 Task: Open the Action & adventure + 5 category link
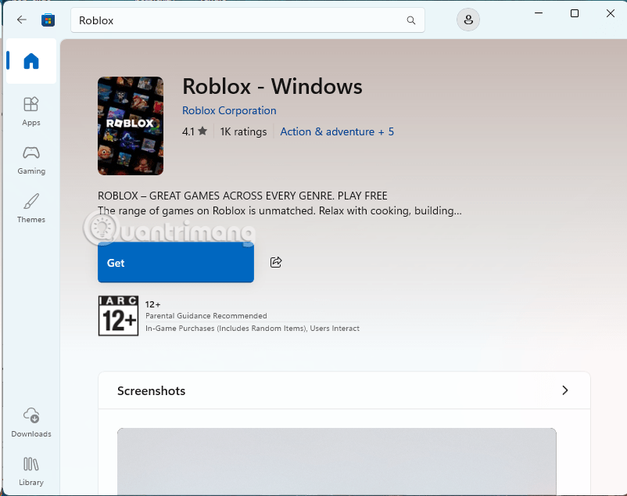(x=337, y=131)
